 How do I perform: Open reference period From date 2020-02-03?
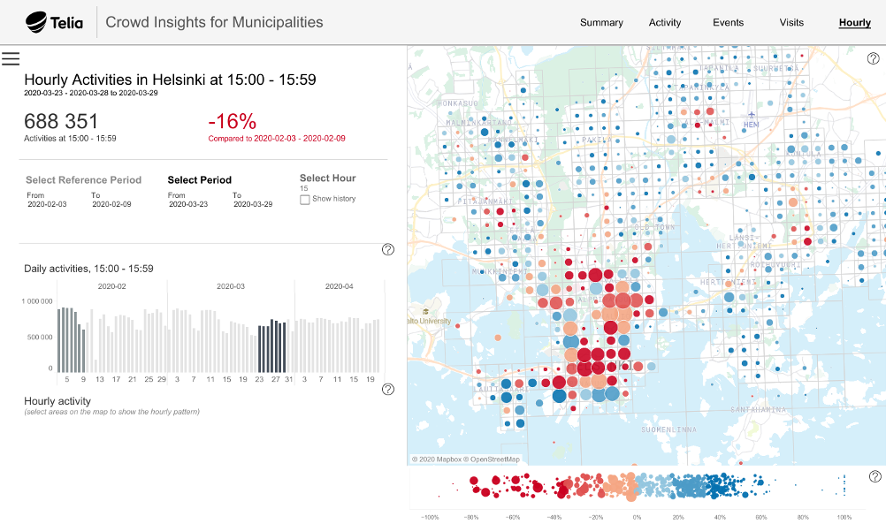48,204
